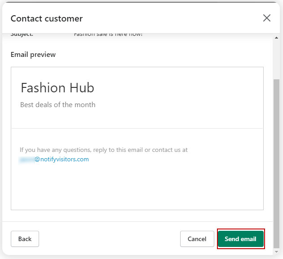
Task: Click the 'Subject:' field label
Action: tap(22, 35)
